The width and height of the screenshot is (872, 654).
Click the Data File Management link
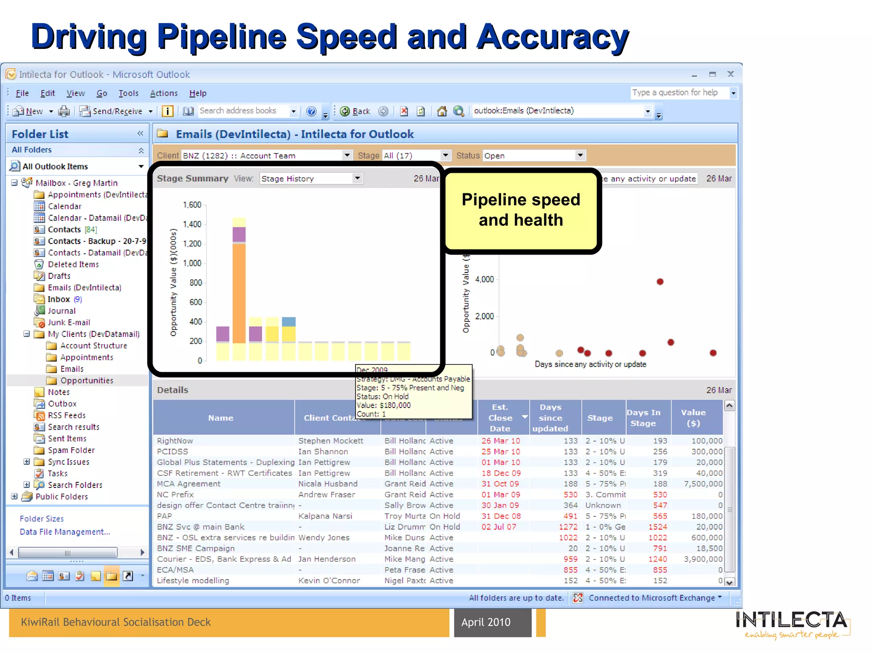point(65,532)
